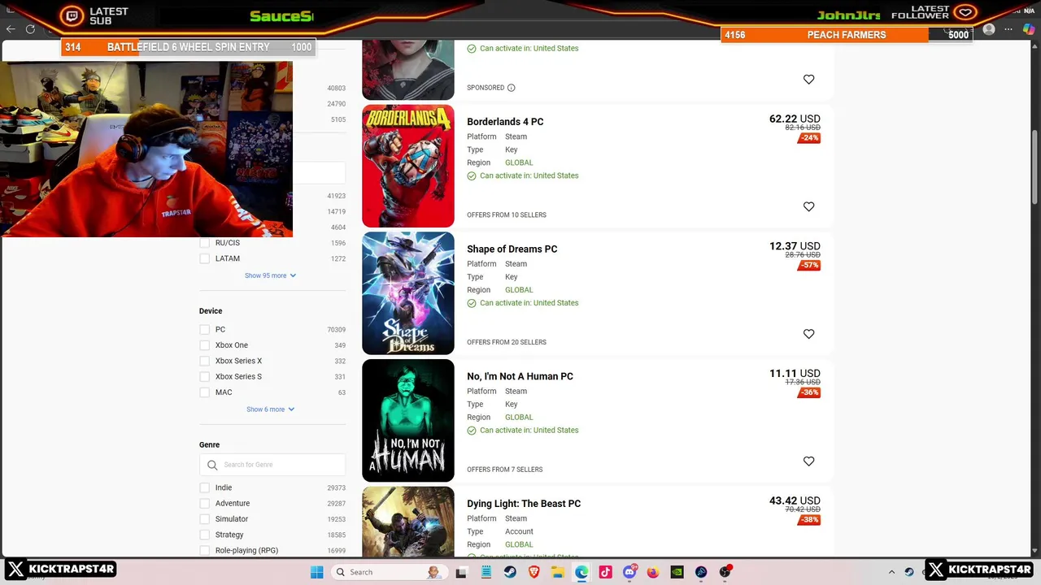
Task: Click OFFERS FROM 10 SELLERS text
Action: point(507,215)
